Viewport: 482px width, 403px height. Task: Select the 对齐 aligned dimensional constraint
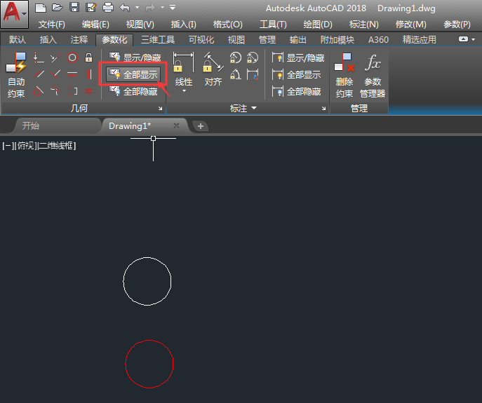(x=213, y=69)
